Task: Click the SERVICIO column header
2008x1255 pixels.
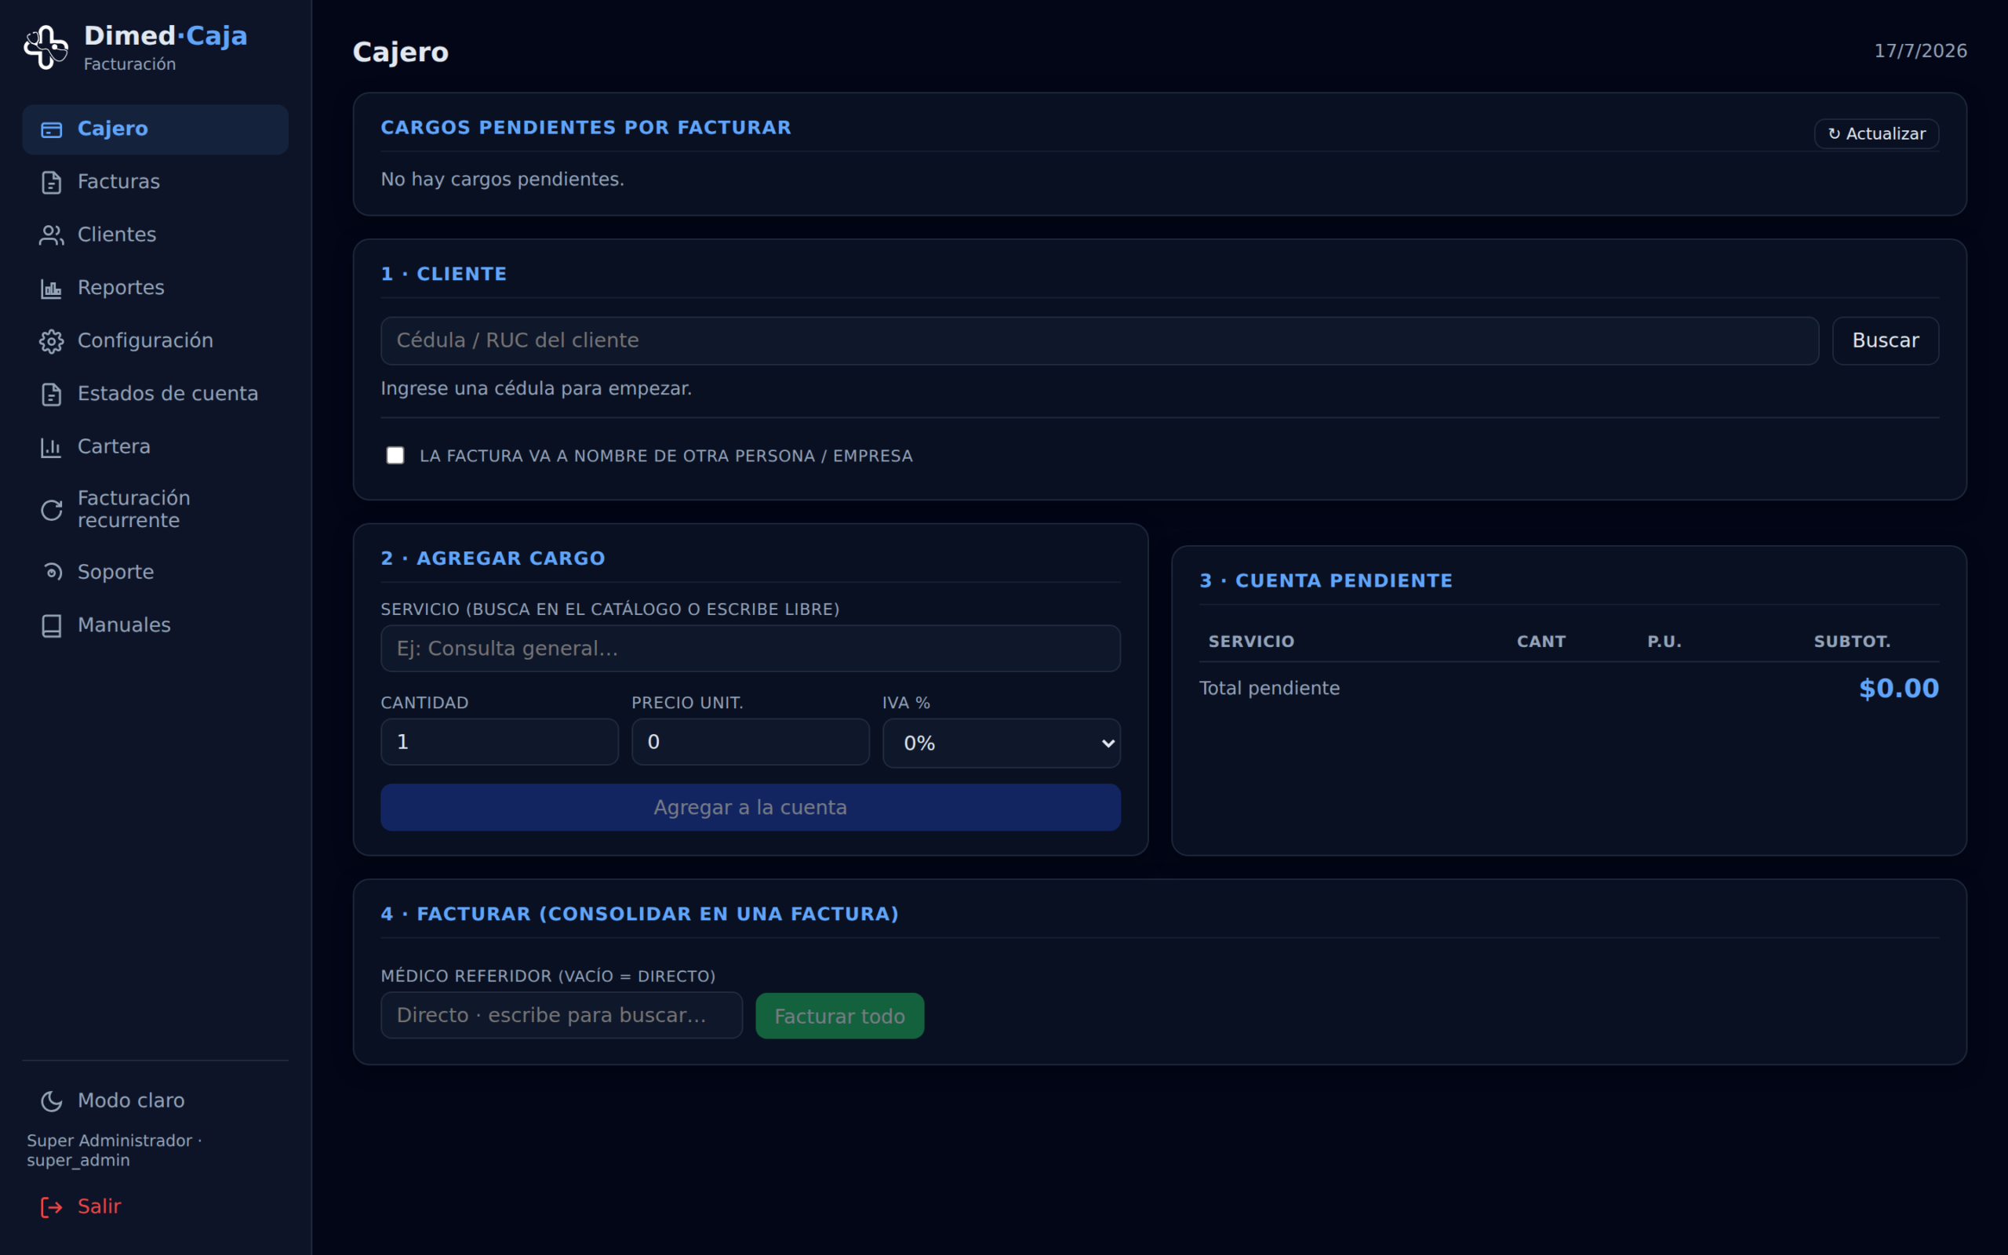Action: click(1251, 642)
